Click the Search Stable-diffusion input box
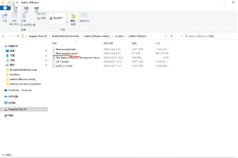 click(x=207, y=36)
